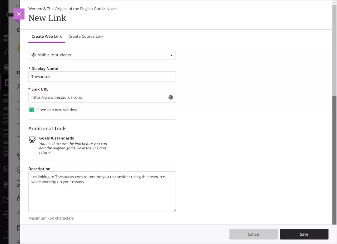Click inside the Display Name field

(102, 77)
